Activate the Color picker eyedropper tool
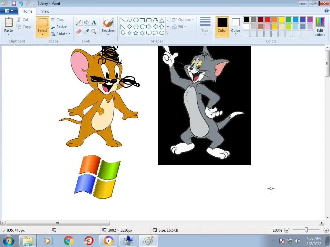 86,32
